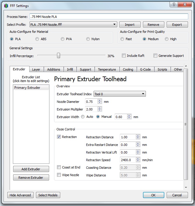195x206 pixels.
Task: Enable the Include Raft checkbox
Action: pos(124,56)
